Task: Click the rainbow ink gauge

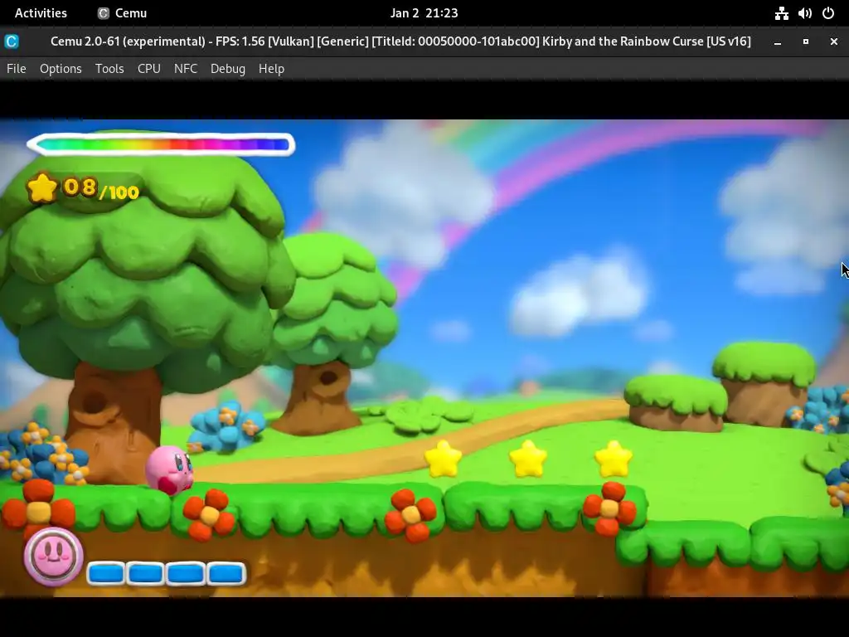Action: coord(161,144)
